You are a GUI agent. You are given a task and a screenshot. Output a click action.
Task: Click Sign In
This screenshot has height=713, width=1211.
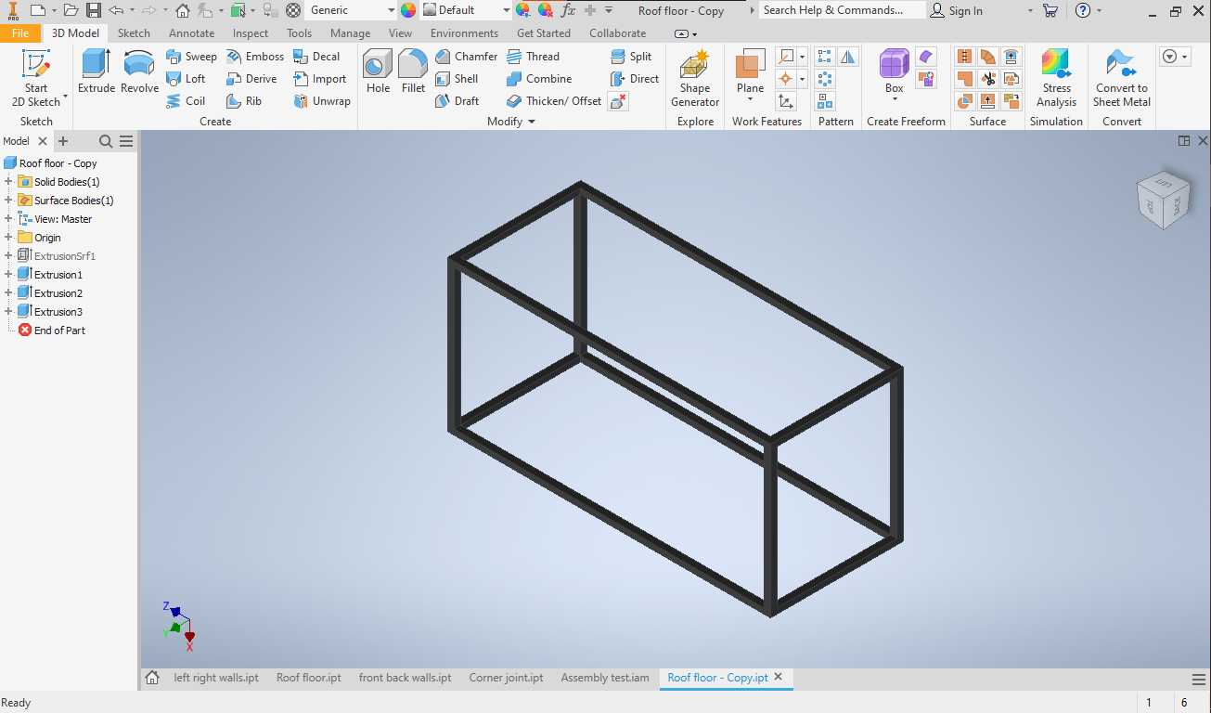(957, 10)
